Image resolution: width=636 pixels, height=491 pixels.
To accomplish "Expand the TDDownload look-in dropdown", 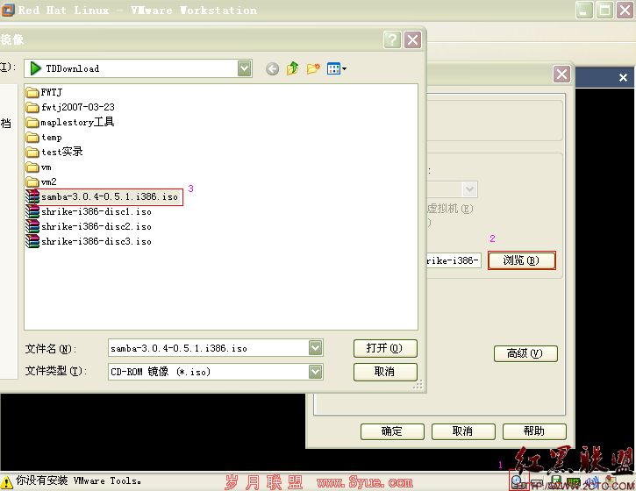I will point(244,68).
